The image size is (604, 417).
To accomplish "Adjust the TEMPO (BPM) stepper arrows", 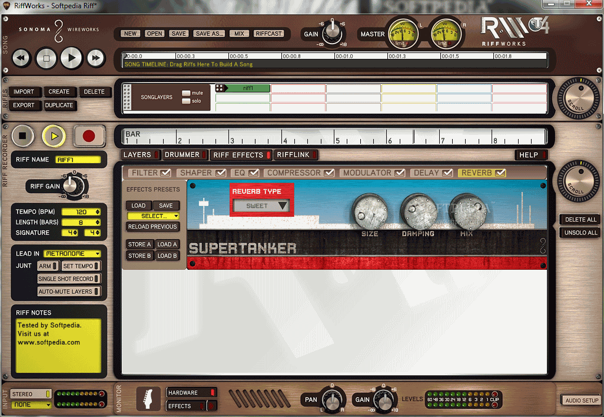I will 98,212.
